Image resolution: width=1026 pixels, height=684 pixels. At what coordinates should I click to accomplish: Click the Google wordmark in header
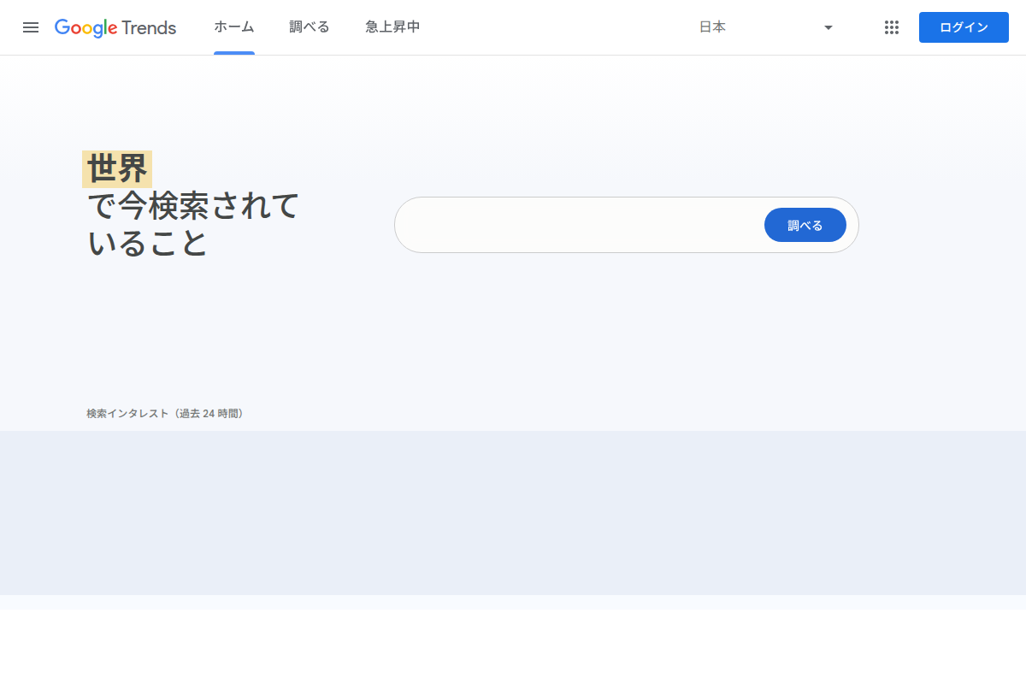[x=85, y=28]
